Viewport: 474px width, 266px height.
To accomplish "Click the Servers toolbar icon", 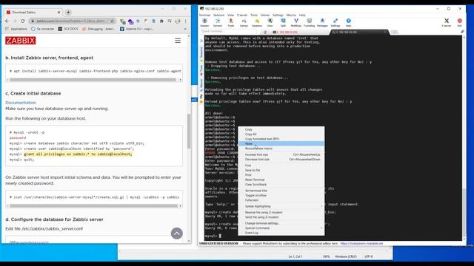I will pos(218,22).
